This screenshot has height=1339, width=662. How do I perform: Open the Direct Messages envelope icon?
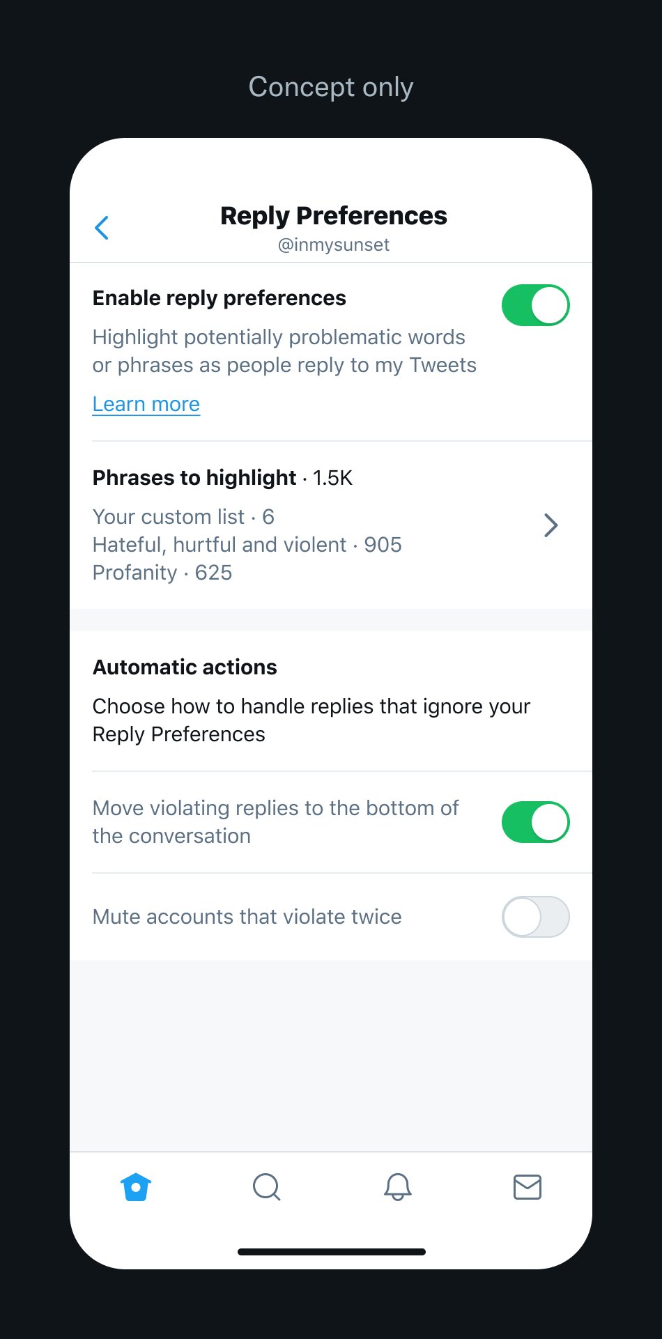pyautogui.click(x=527, y=1187)
